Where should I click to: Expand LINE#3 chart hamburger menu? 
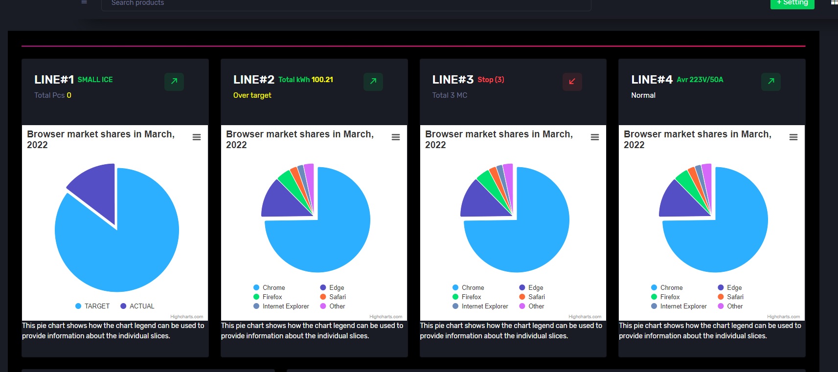tap(595, 137)
